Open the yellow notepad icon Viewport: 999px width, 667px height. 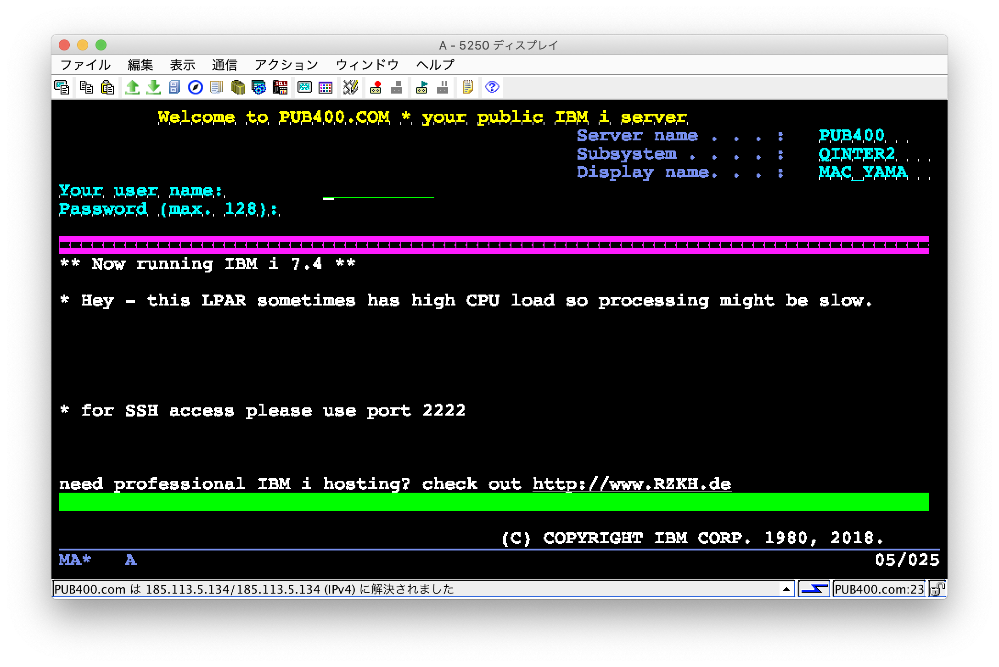467,87
